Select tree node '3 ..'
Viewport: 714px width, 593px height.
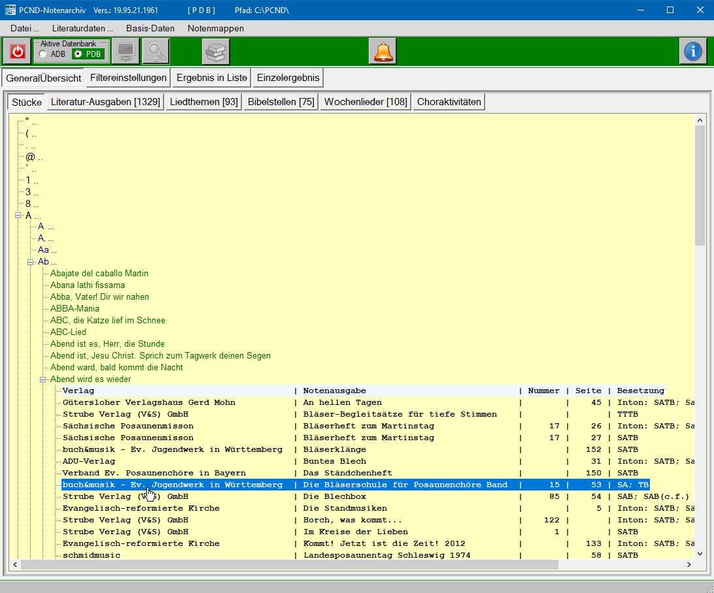tap(32, 192)
